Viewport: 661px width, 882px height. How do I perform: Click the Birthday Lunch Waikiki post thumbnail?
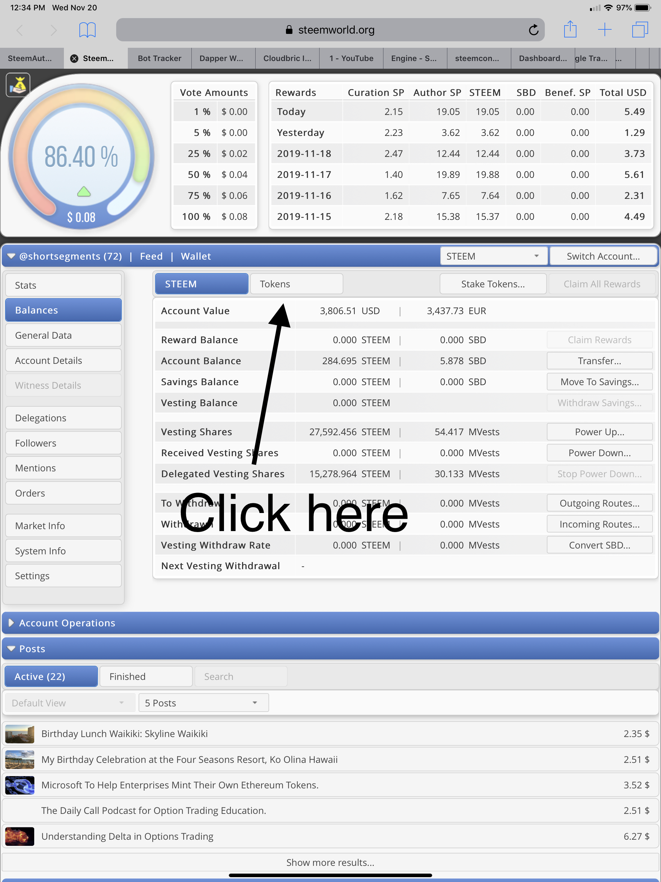point(20,734)
